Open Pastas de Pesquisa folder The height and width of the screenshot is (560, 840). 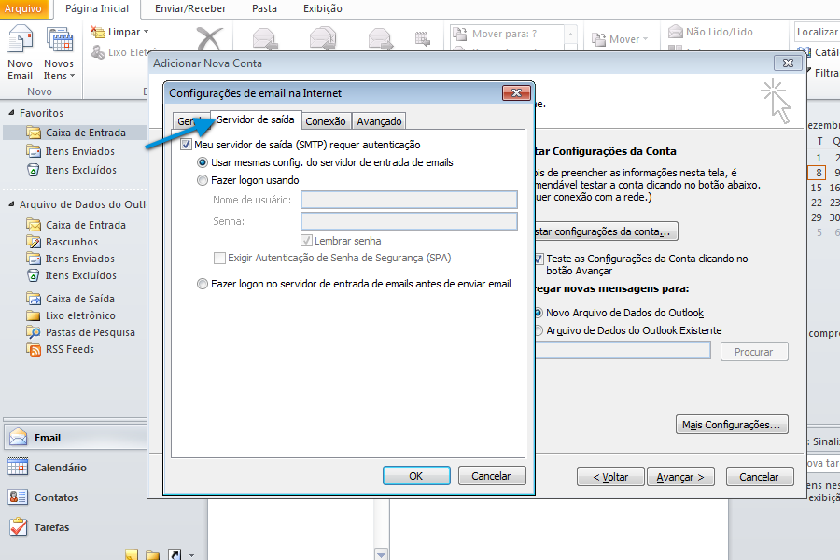[90, 332]
